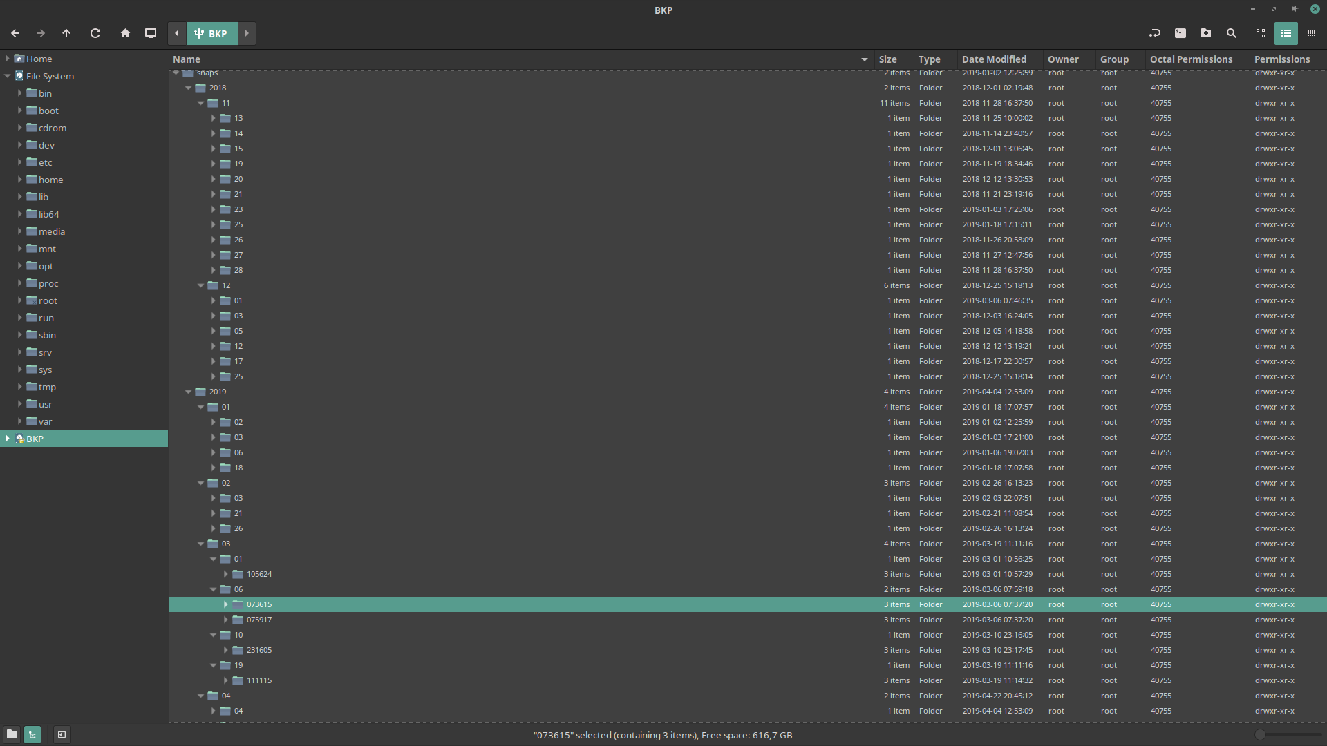Viewport: 1327px width, 746px height.
Task: Expand BKP in the sidebar tree
Action: [x=8, y=439]
